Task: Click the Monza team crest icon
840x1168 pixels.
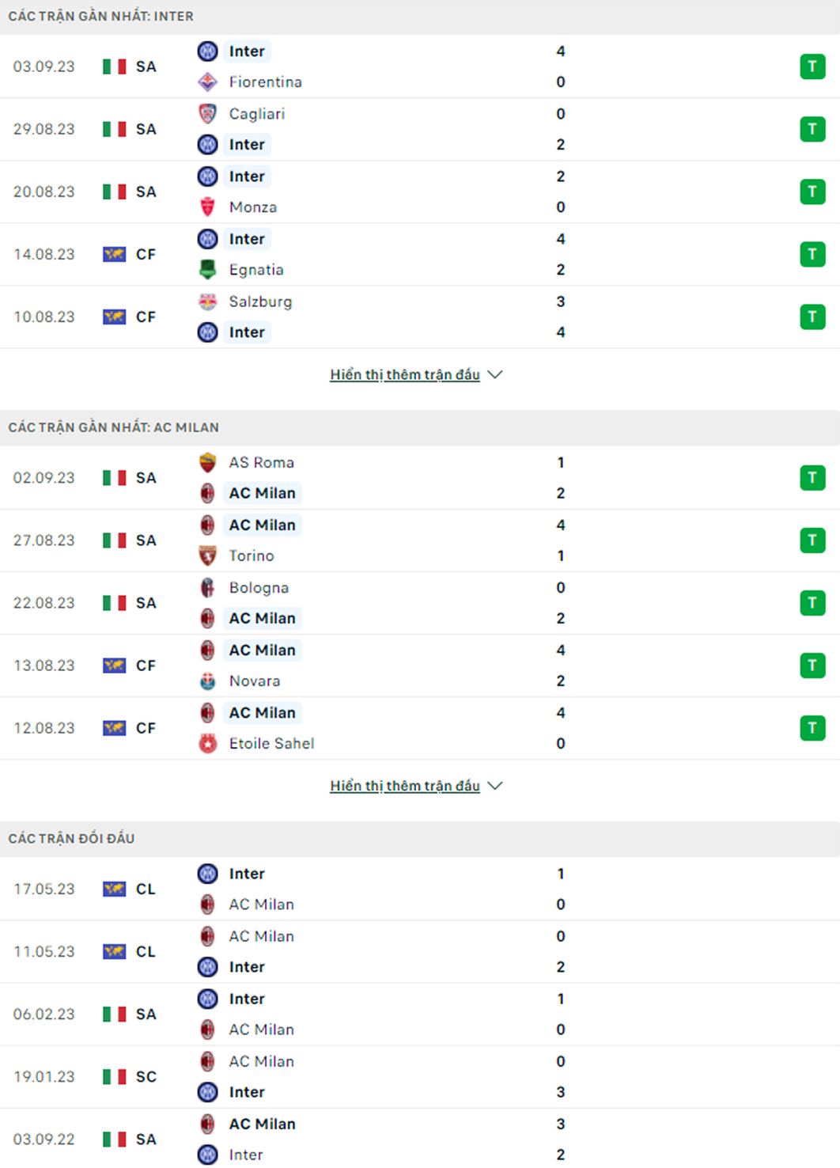Action: [207, 207]
